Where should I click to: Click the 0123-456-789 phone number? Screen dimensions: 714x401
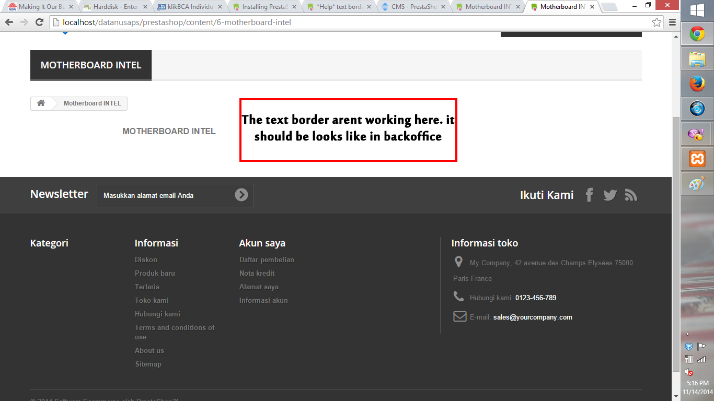[536, 298]
